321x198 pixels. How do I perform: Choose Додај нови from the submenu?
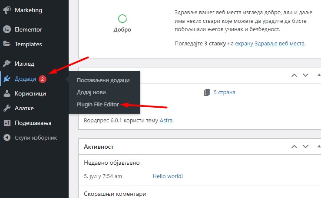pyautogui.click(x=91, y=92)
